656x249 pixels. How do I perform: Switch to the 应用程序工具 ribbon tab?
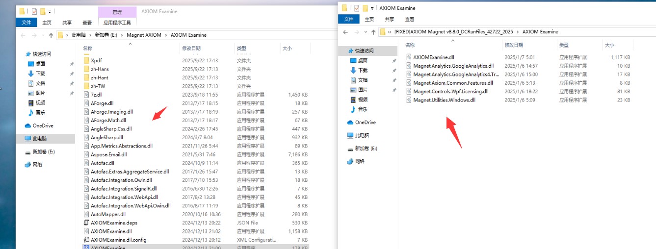click(x=117, y=23)
